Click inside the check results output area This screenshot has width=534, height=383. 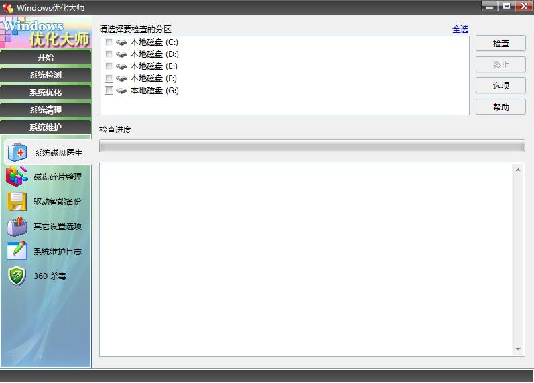pyautogui.click(x=306, y=259)
